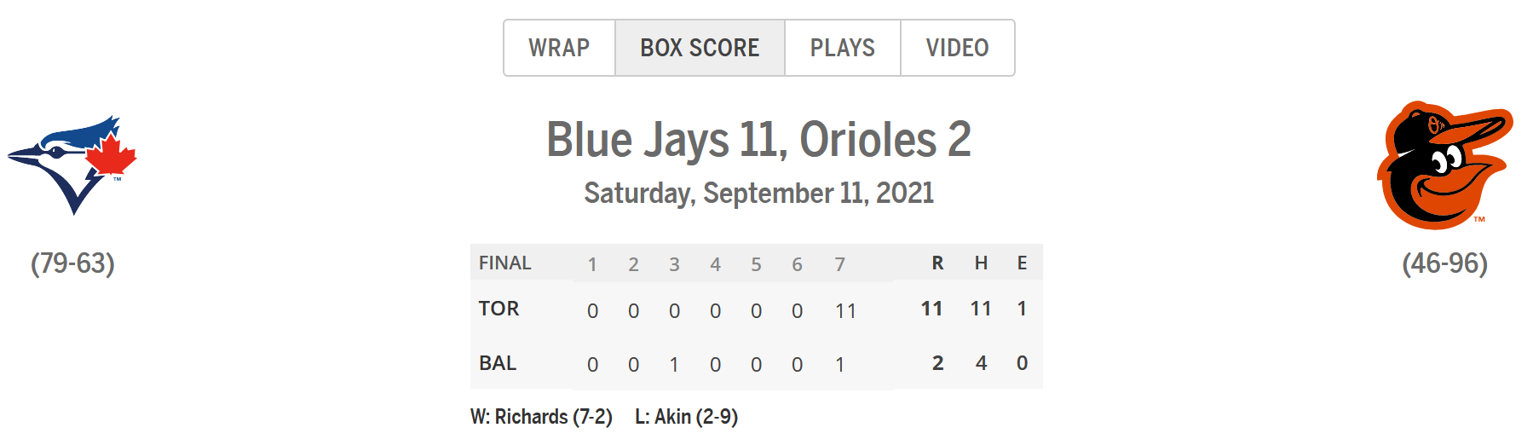Click the Orioles team logo

pyautogui.click(x=1444, y=165)
